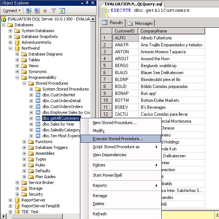Viewport: 219px width, 219px height.
Task: Open the Connect dropdown
Action: click(x=11, y=11)
